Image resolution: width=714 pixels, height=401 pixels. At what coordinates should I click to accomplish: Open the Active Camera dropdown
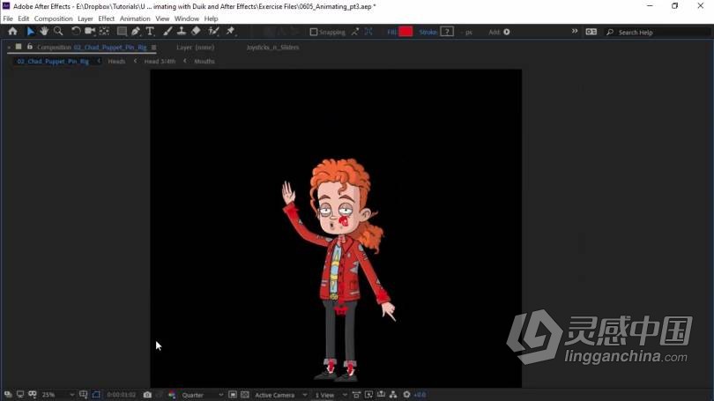280,395
